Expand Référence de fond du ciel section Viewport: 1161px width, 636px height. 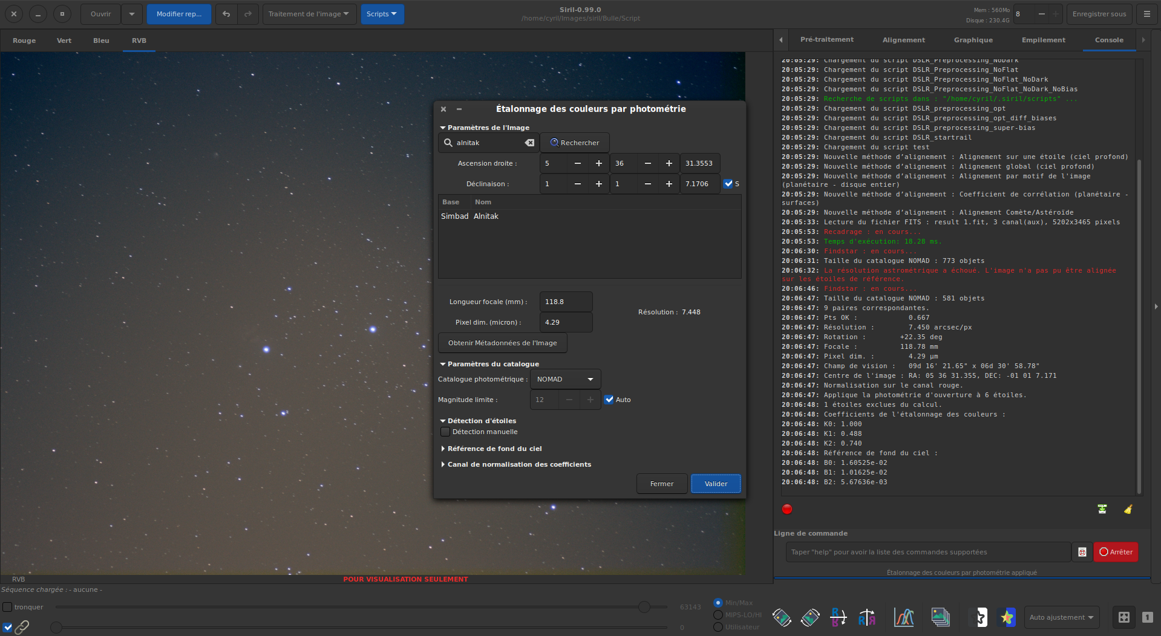click(494, 449)
